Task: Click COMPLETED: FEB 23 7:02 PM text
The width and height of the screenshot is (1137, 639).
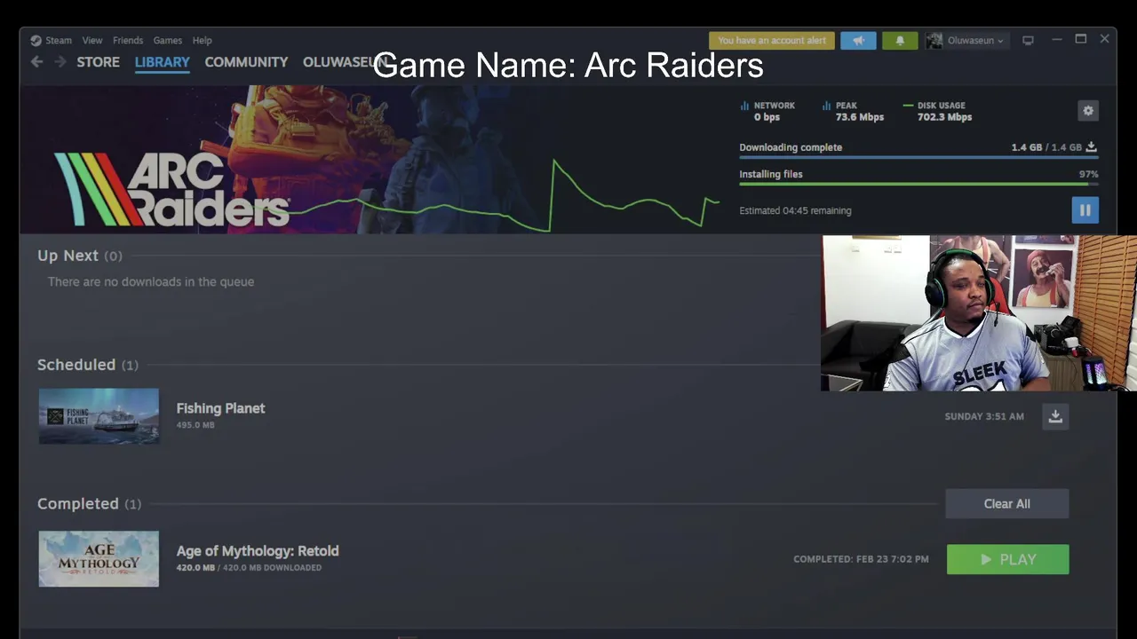Action: (861, 559)
